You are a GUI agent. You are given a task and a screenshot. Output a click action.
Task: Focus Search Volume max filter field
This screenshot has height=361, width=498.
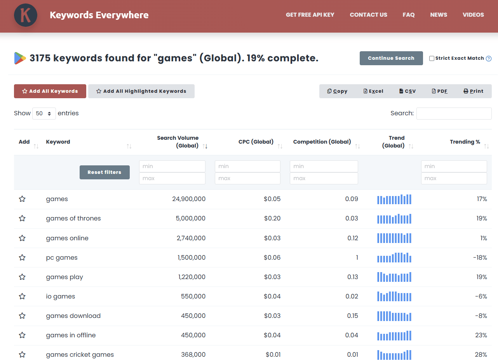(x=172, y=178)
